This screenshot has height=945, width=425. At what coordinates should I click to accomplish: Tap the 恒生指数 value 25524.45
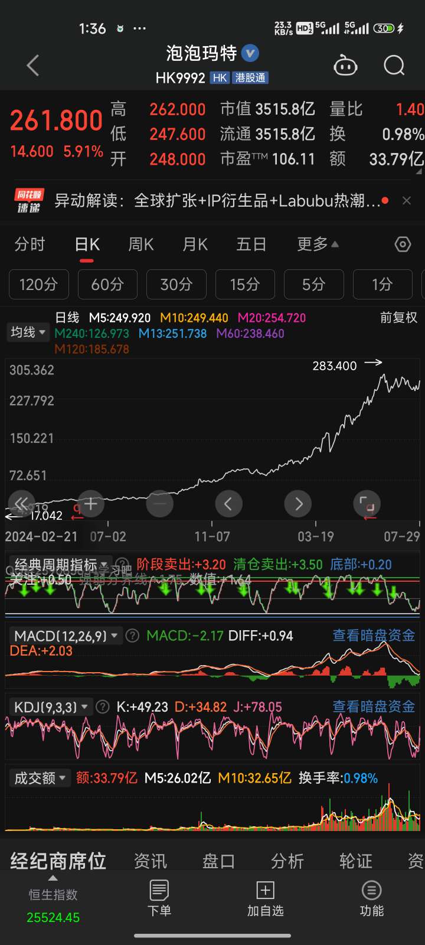tap(53, 918)
